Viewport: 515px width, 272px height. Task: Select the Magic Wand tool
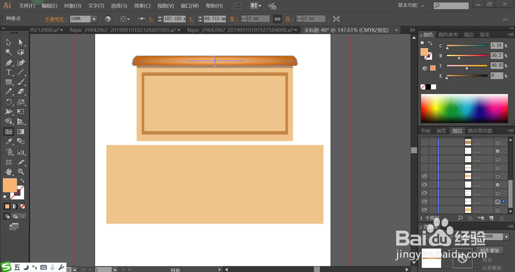9,52
